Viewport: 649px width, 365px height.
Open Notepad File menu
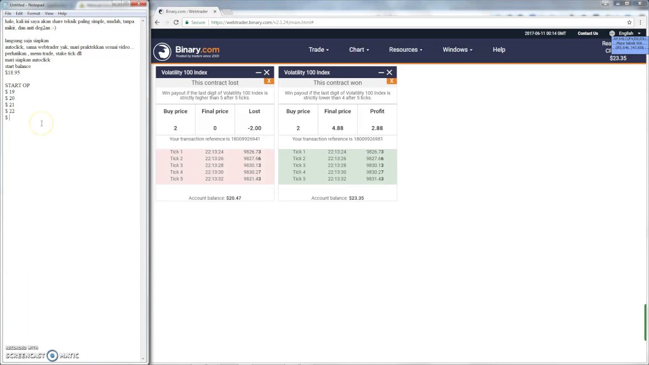pos(8,13)
